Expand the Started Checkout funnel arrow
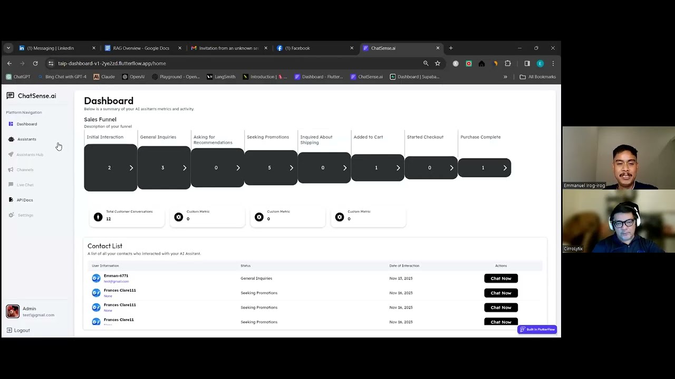The width and height of the screenshot is (675, 379). pyautogui.click(x=451, y=168)
